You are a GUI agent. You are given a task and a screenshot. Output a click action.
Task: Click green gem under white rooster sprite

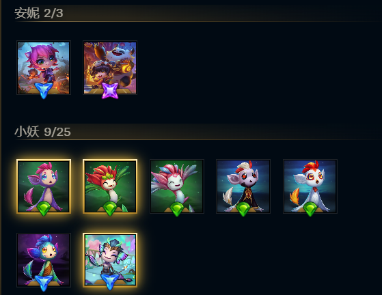click(310, 209)
